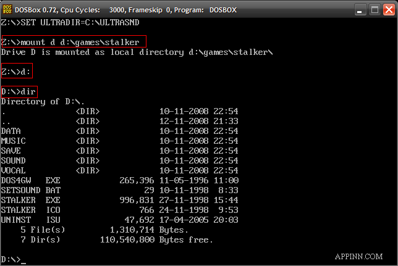Click the SET ULTRADIR=C:\ULTRASND line
The height and width of the screenshot is (266, 398).
click(70, 23)
